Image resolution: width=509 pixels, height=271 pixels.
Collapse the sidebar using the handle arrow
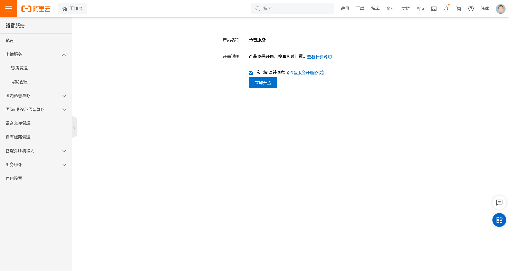(x=74, y=127)
